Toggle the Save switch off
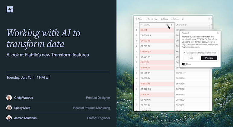233x127 pixels. point(184,64)
